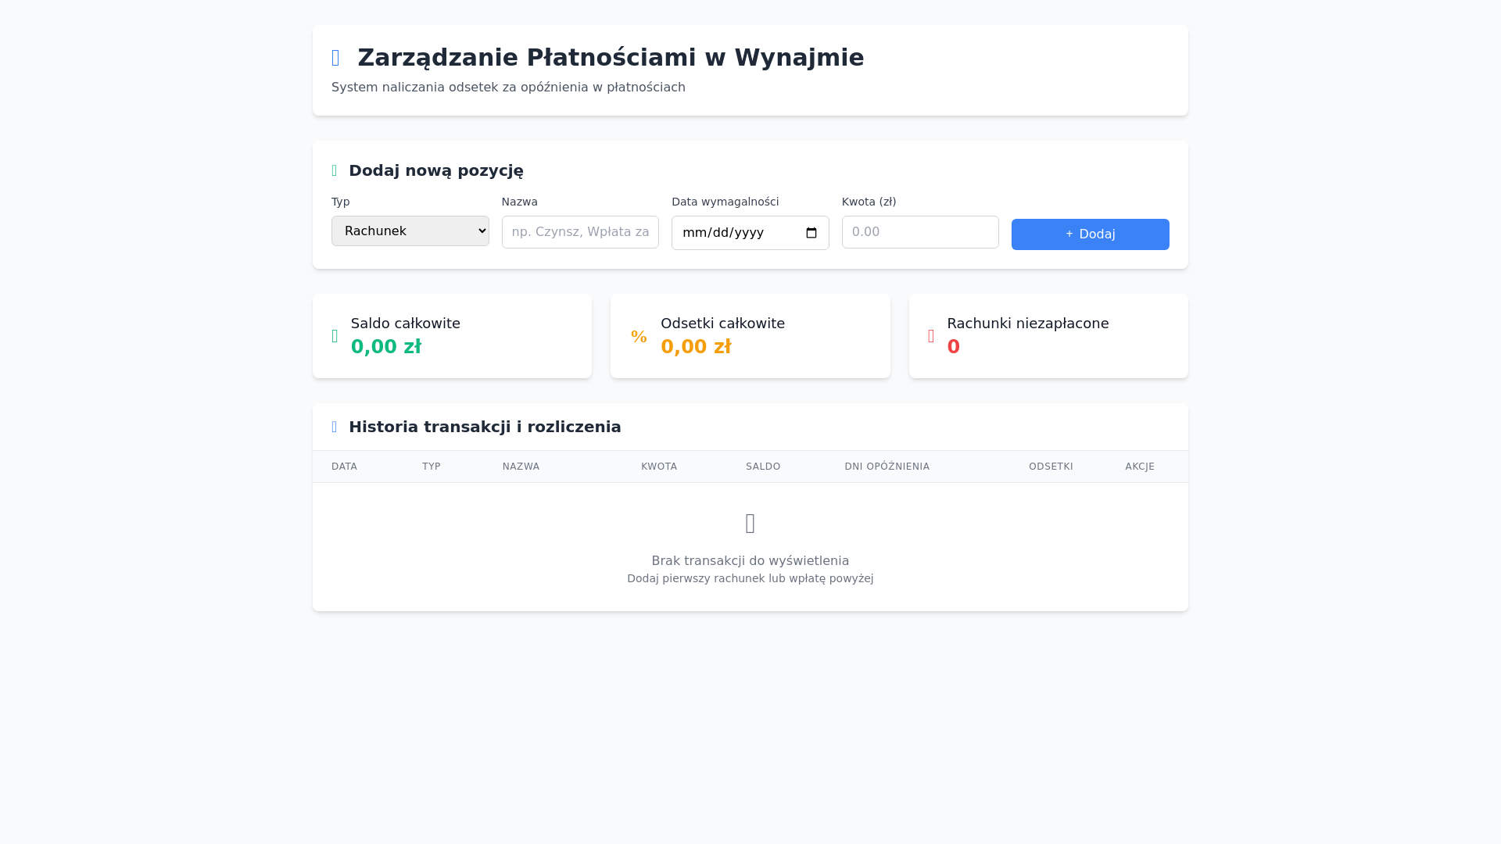1501x844 pixels.
Task: Focus the Data wymagalności date field
Action: (750, 233)
